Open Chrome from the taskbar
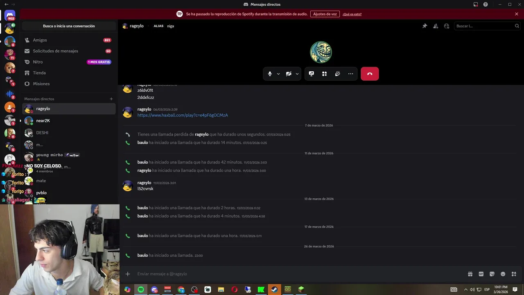524x295 pixels. pos(181,290)
